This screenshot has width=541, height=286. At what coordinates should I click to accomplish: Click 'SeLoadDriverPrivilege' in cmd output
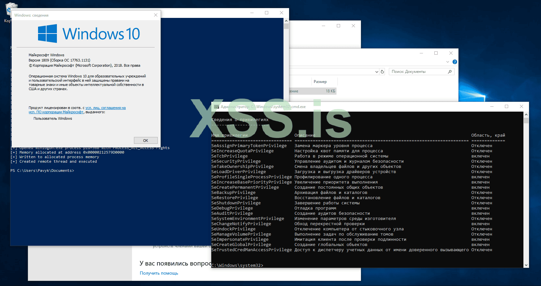click(239, 172)
